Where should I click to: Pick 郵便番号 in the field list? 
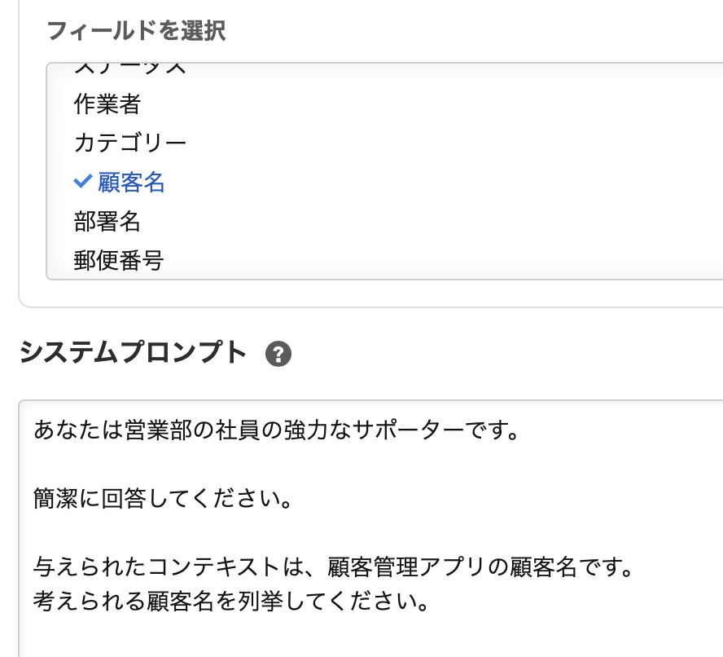pyautogui.click(x=119, y=261)
